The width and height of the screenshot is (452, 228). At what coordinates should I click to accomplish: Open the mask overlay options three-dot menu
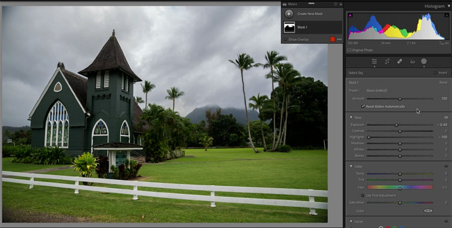(339, 40)
